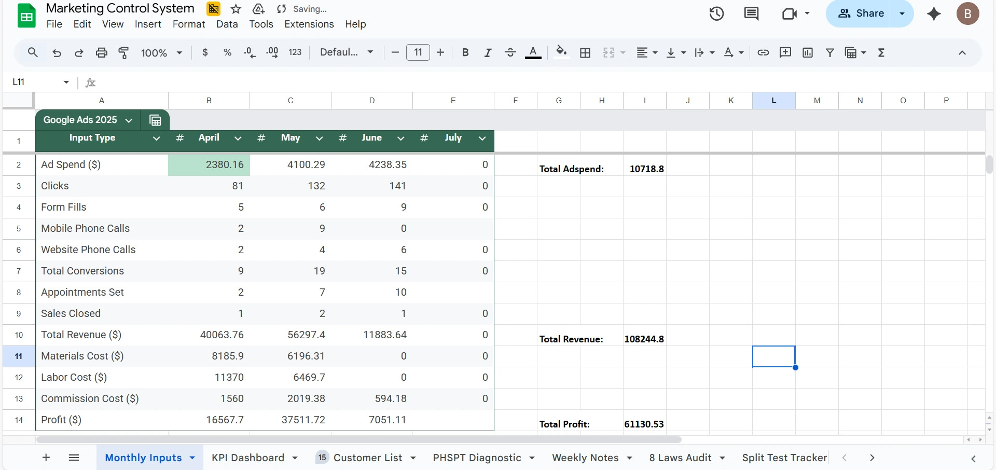
Task: Create a filter
Action: click(830, 52)
